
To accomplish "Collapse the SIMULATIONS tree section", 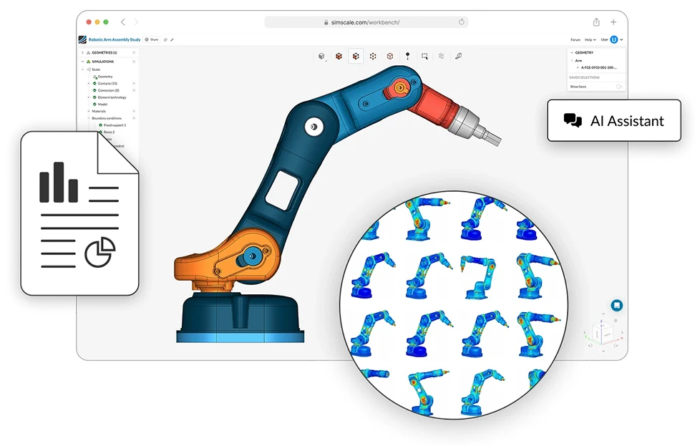I will [x=82, y=62].
